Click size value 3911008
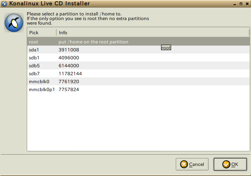Screen dimensions: 251x176 coord(69,50)
